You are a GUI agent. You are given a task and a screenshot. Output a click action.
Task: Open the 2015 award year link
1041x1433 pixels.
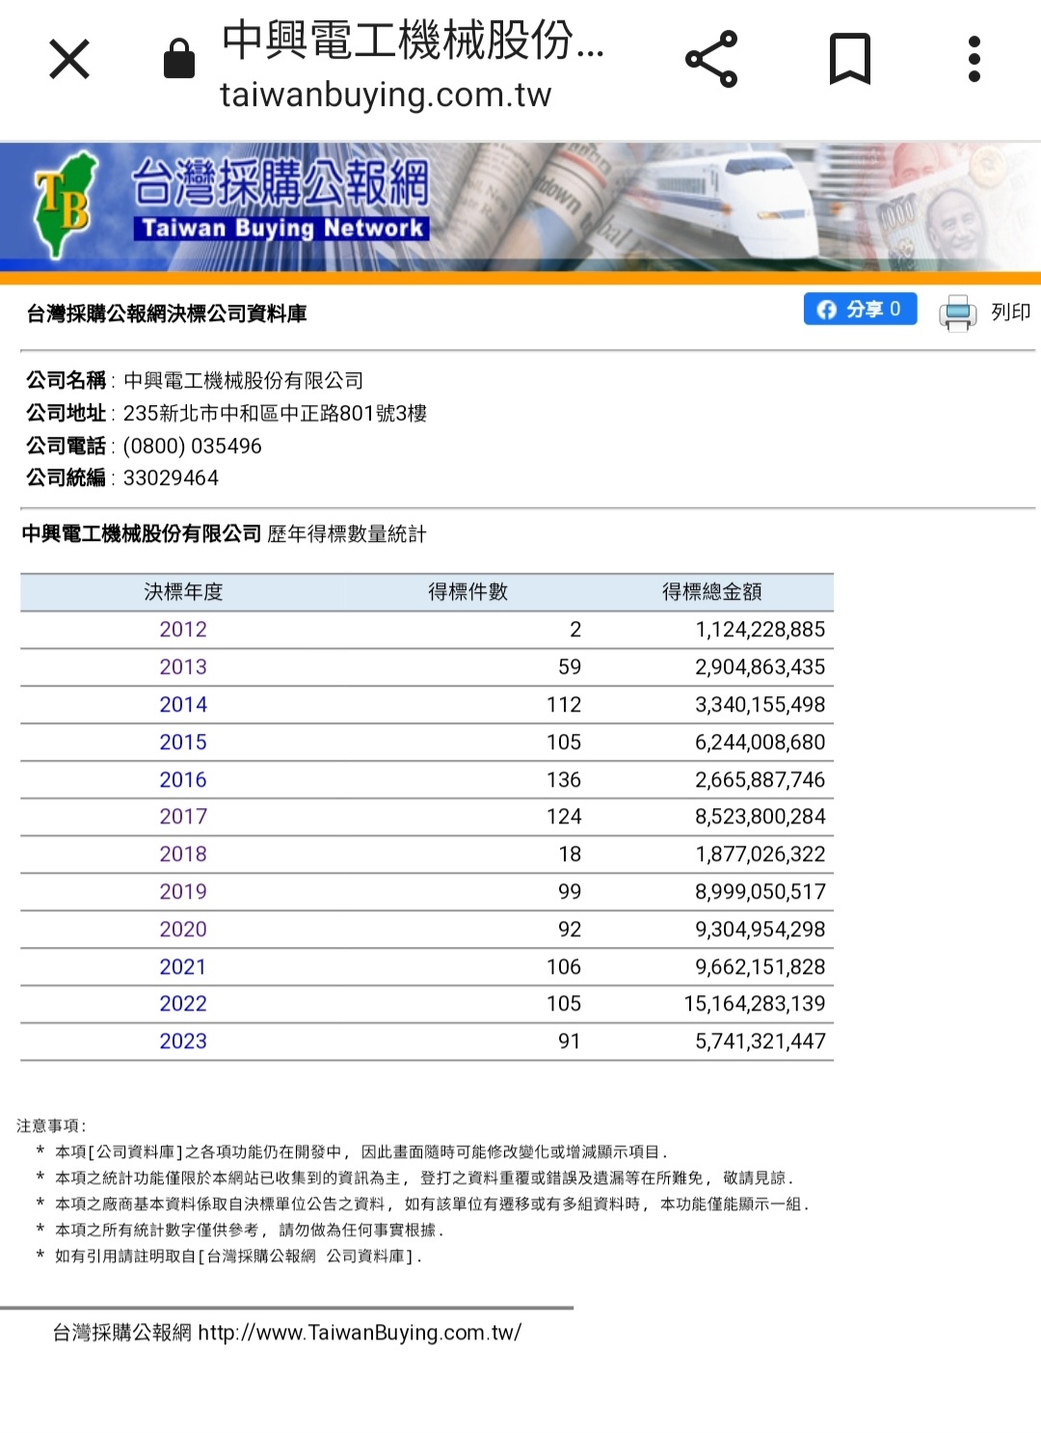click(x=183, y=743)
